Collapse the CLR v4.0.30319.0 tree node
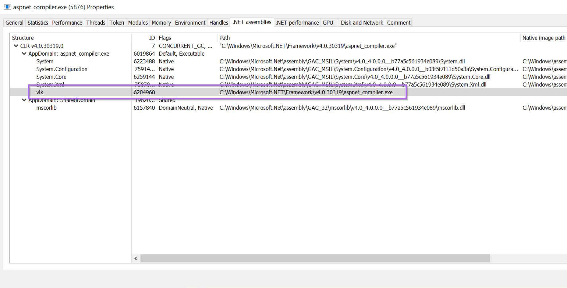The height and width of the screenshot is (288, 567). click(16, 45)
